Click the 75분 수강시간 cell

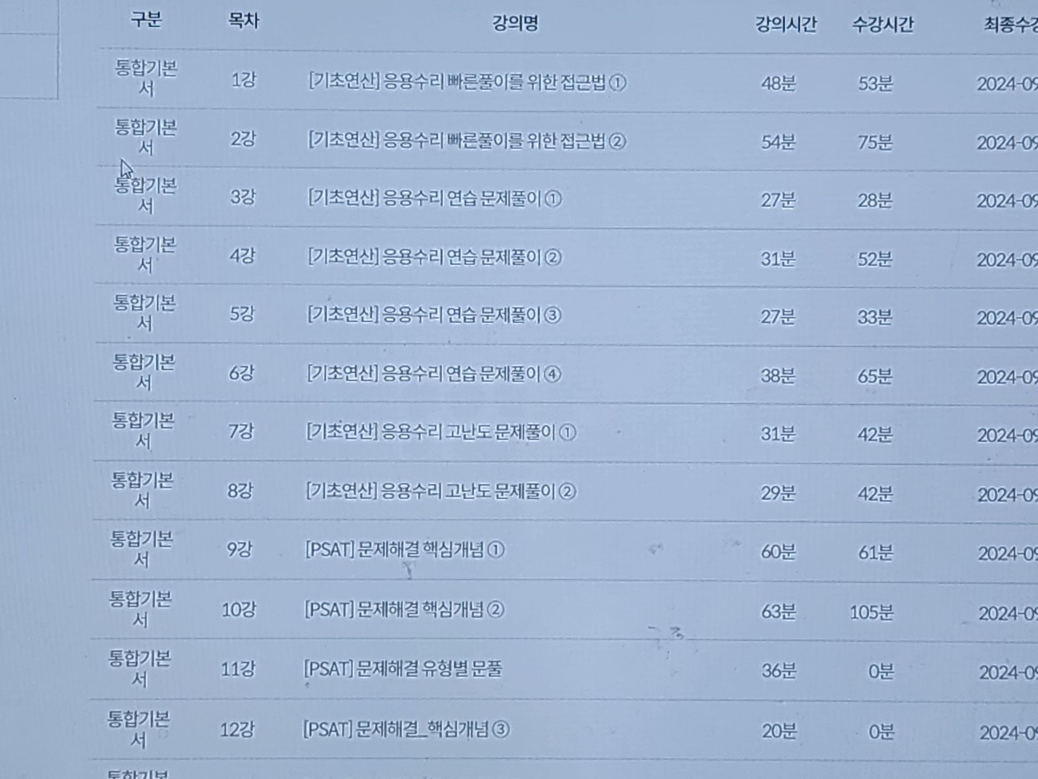point(875,142)
